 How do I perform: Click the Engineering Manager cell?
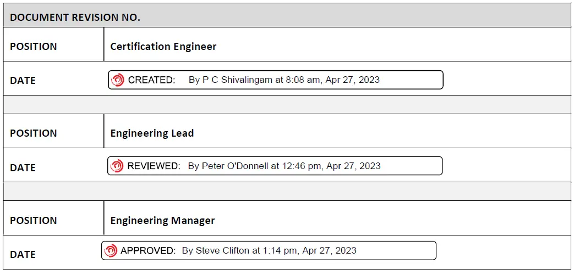(162, 221)
